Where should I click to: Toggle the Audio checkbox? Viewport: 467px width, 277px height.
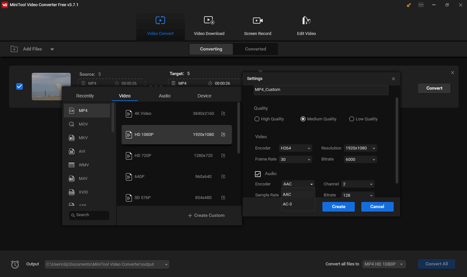coord(258,174)
